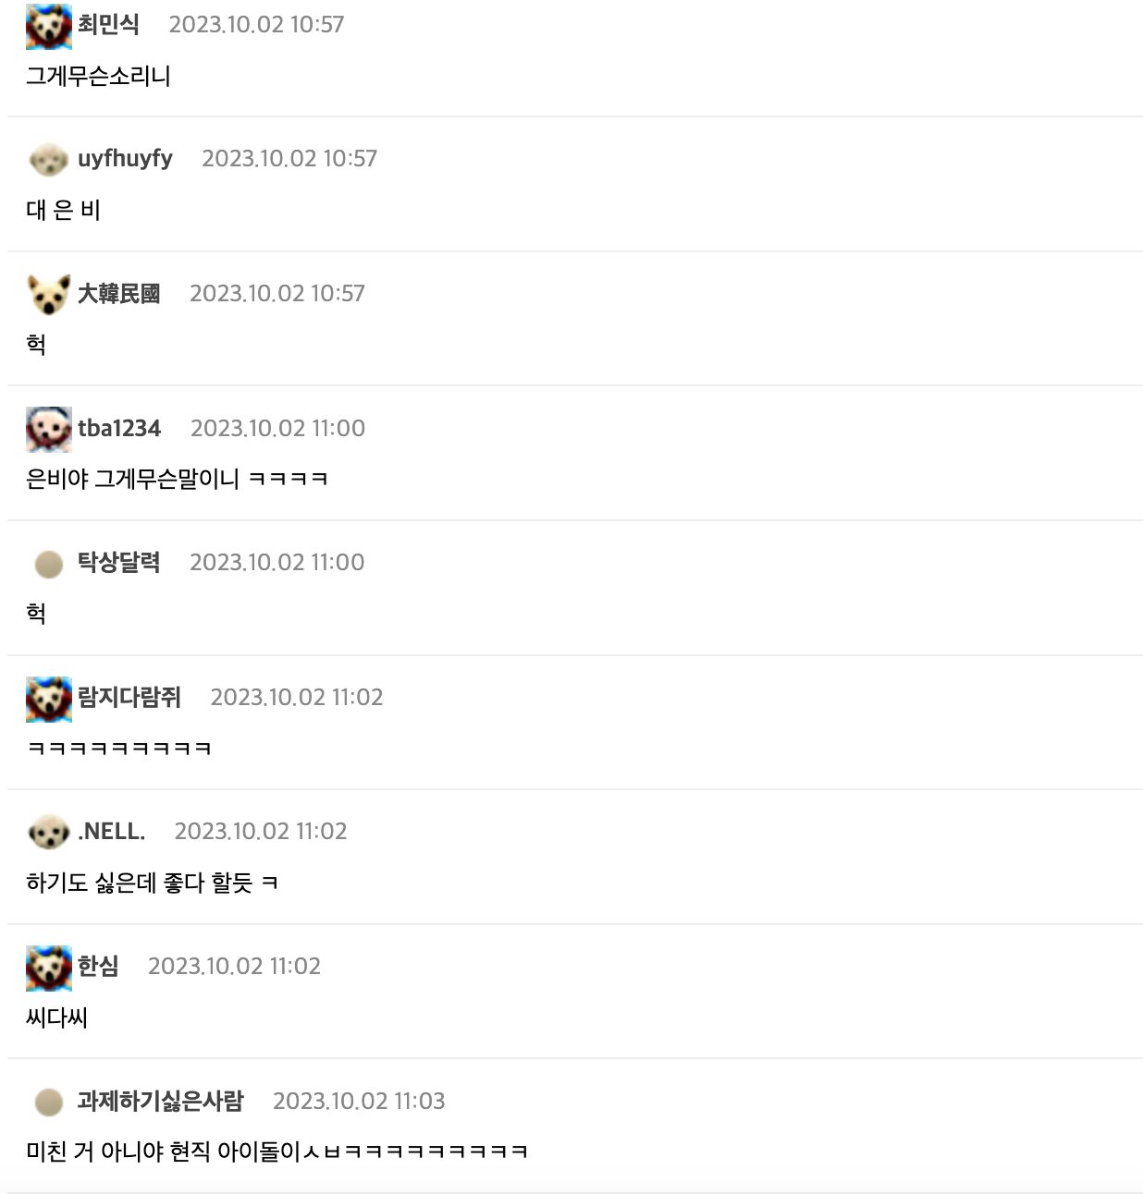The width and height of the screenshot is (1143, 1194).
Task: Click uyfhuyfy's puppy avatar icon
Action: tap(49, 160)
